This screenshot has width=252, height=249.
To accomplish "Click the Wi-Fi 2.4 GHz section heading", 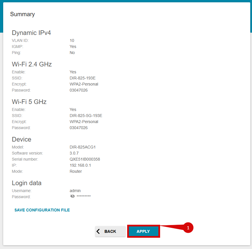I will 32,64.
